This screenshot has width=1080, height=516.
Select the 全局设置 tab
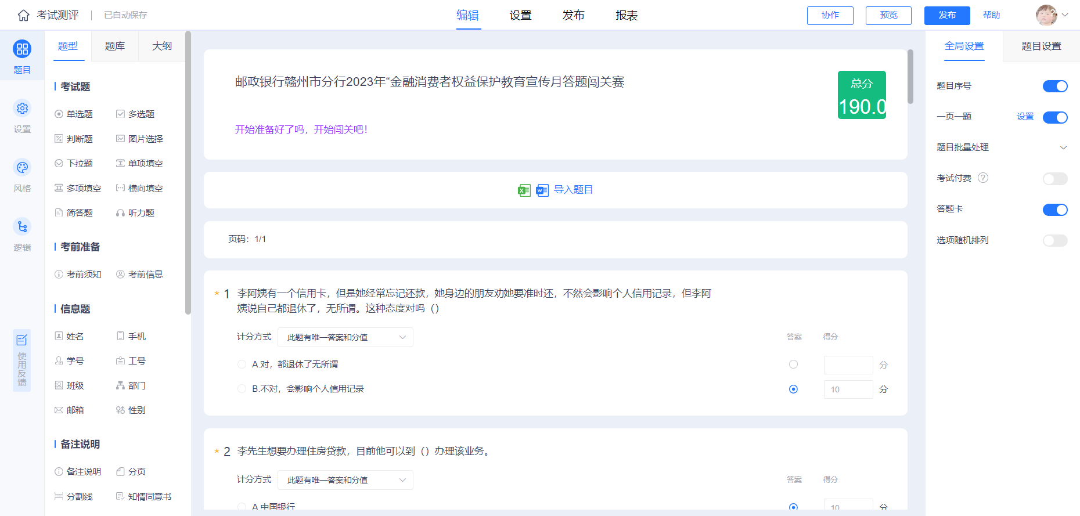pyautogui.click(x=964, y=46)
